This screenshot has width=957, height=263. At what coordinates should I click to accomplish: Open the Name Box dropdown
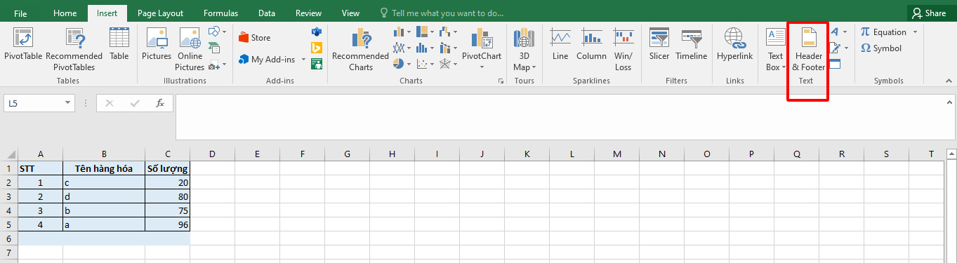point(68,103)
